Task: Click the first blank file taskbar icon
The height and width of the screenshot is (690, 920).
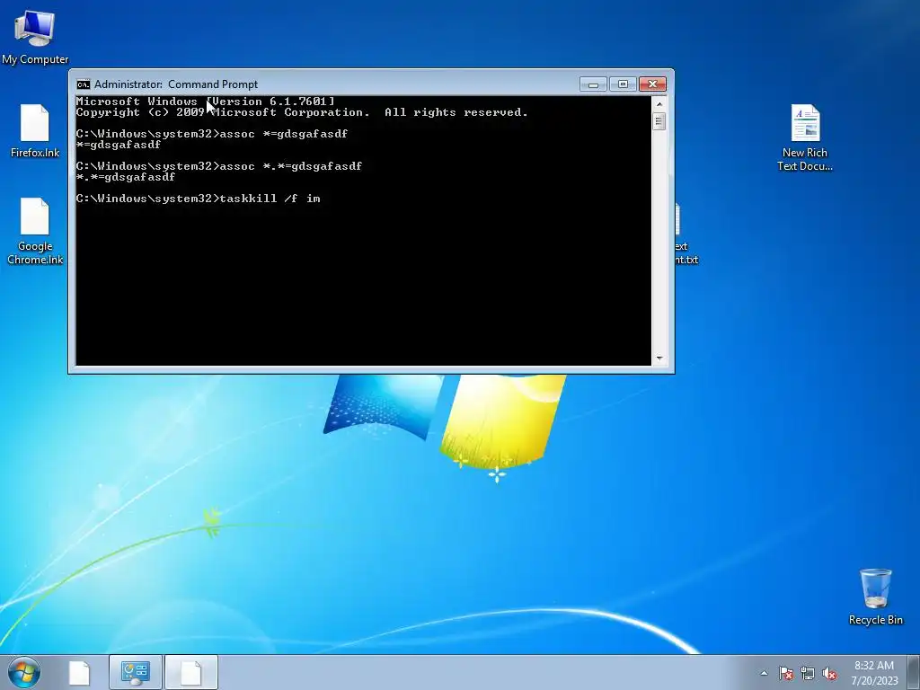Action: [79, 672]
